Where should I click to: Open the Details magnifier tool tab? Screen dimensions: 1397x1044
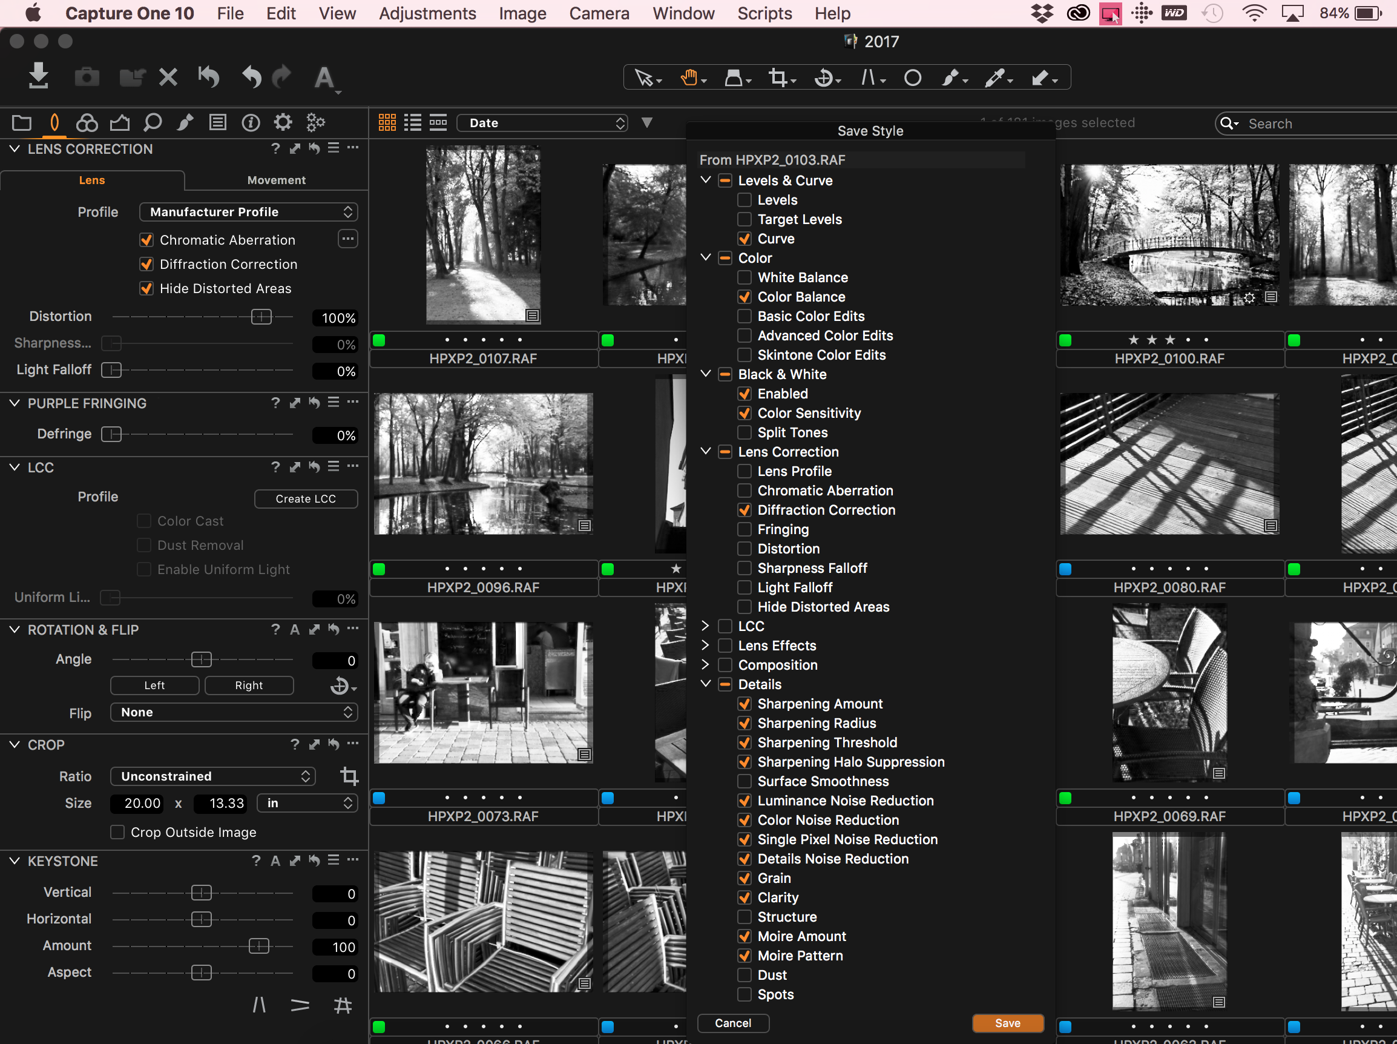[152, 122]
